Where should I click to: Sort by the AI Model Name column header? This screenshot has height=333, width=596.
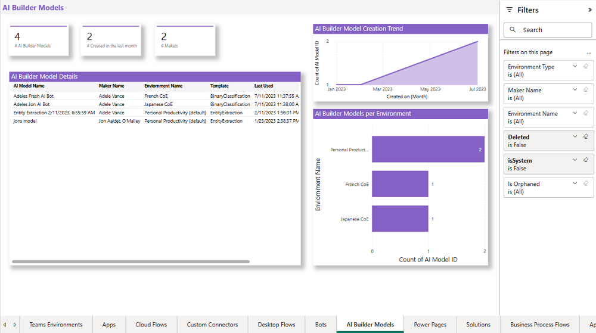pos(29,86)
